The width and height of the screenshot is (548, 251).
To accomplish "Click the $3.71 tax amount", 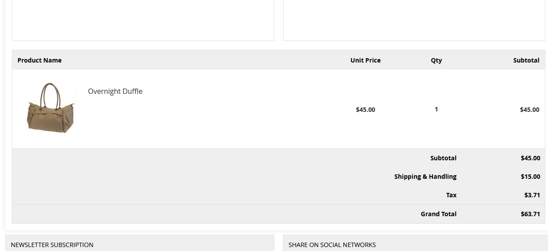I will [532, 195].
